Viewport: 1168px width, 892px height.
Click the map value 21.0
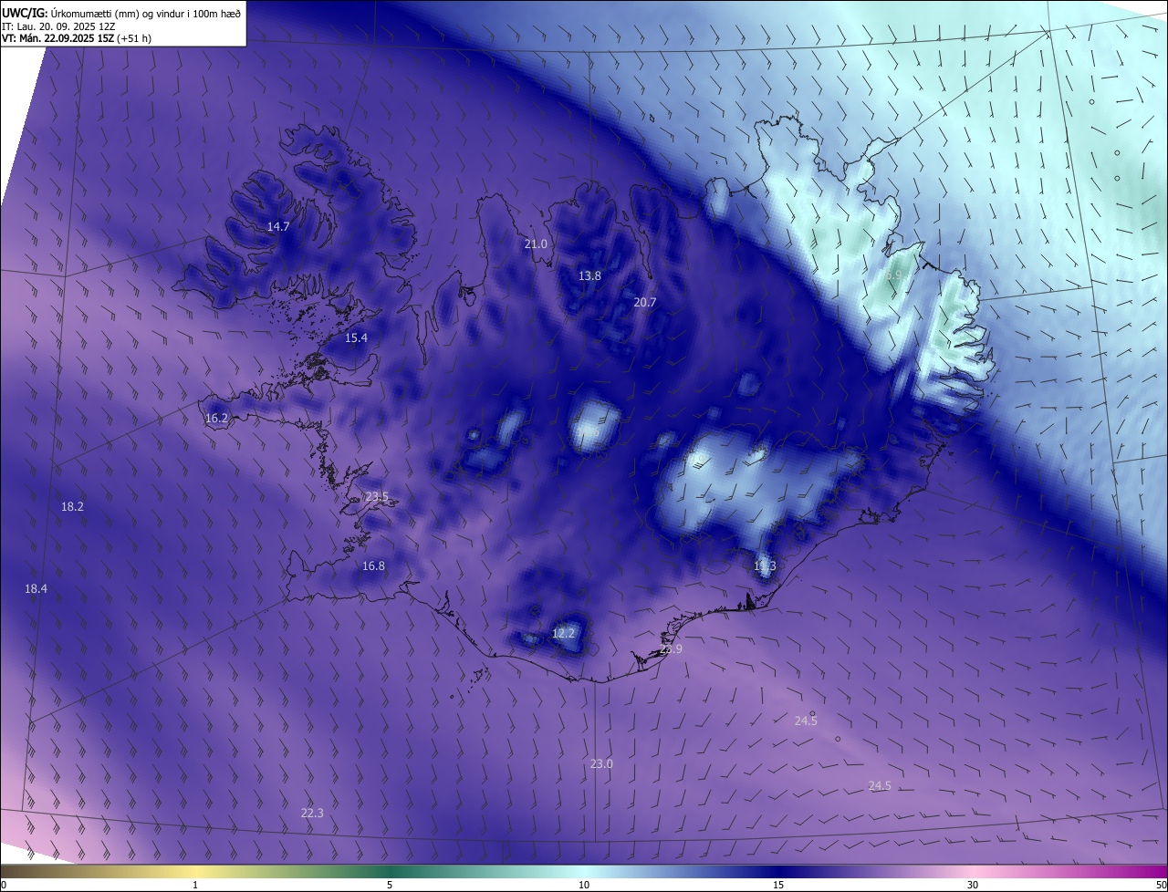[536, 244]
